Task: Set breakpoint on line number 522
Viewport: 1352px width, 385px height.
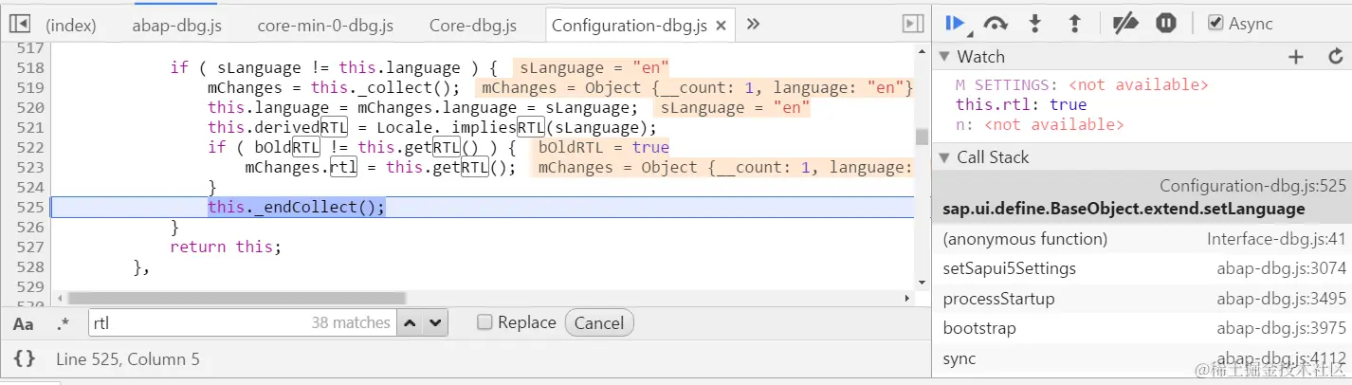Action: [x=29, y=147]
